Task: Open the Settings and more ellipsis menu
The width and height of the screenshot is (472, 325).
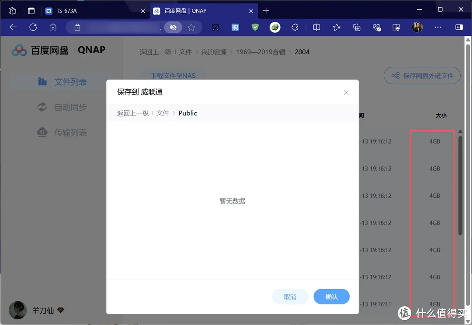Action: tap(438, 27)
